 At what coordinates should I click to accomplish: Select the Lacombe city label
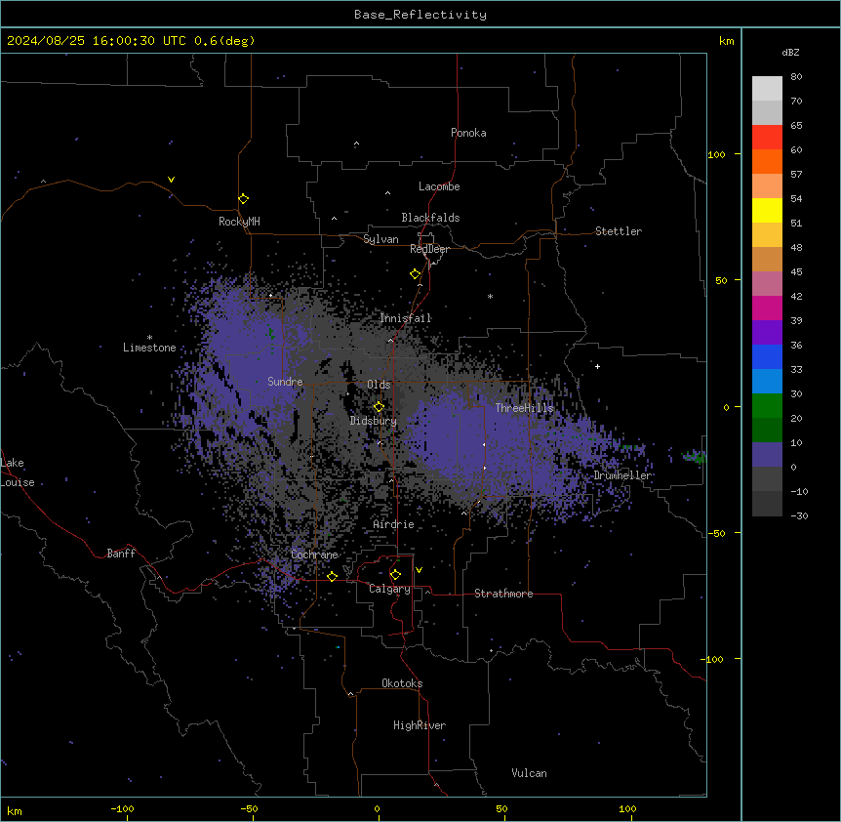point(439,186)
